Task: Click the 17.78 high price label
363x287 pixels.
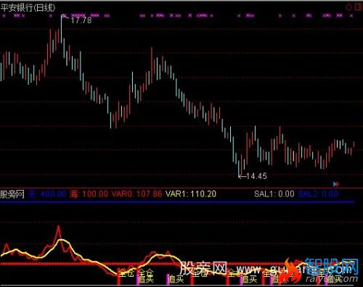Action: pyautogui.click(x=81, y=20)
